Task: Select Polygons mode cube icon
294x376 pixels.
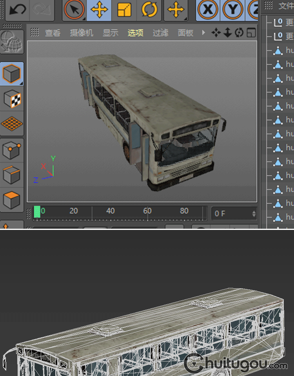Action: click(12, 200)
